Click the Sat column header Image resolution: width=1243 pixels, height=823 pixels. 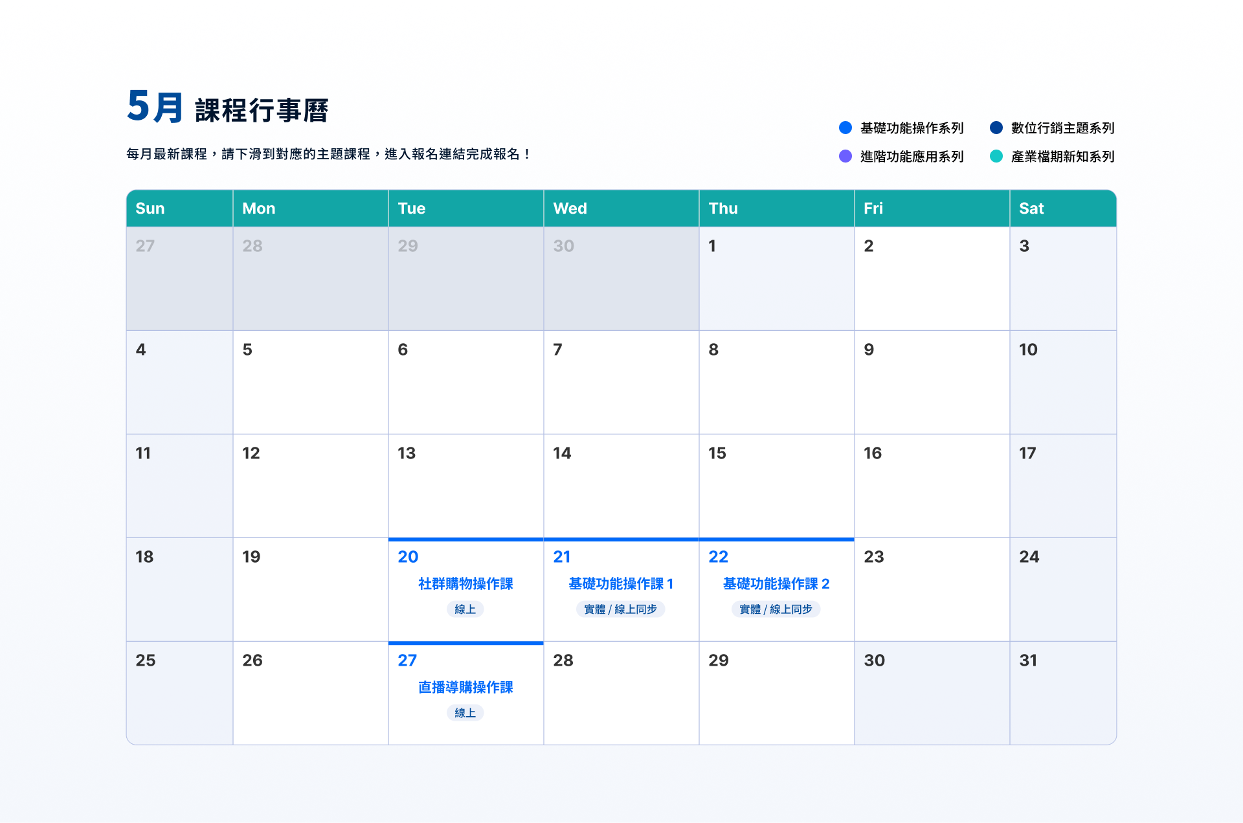click(x=1063, y=209)
